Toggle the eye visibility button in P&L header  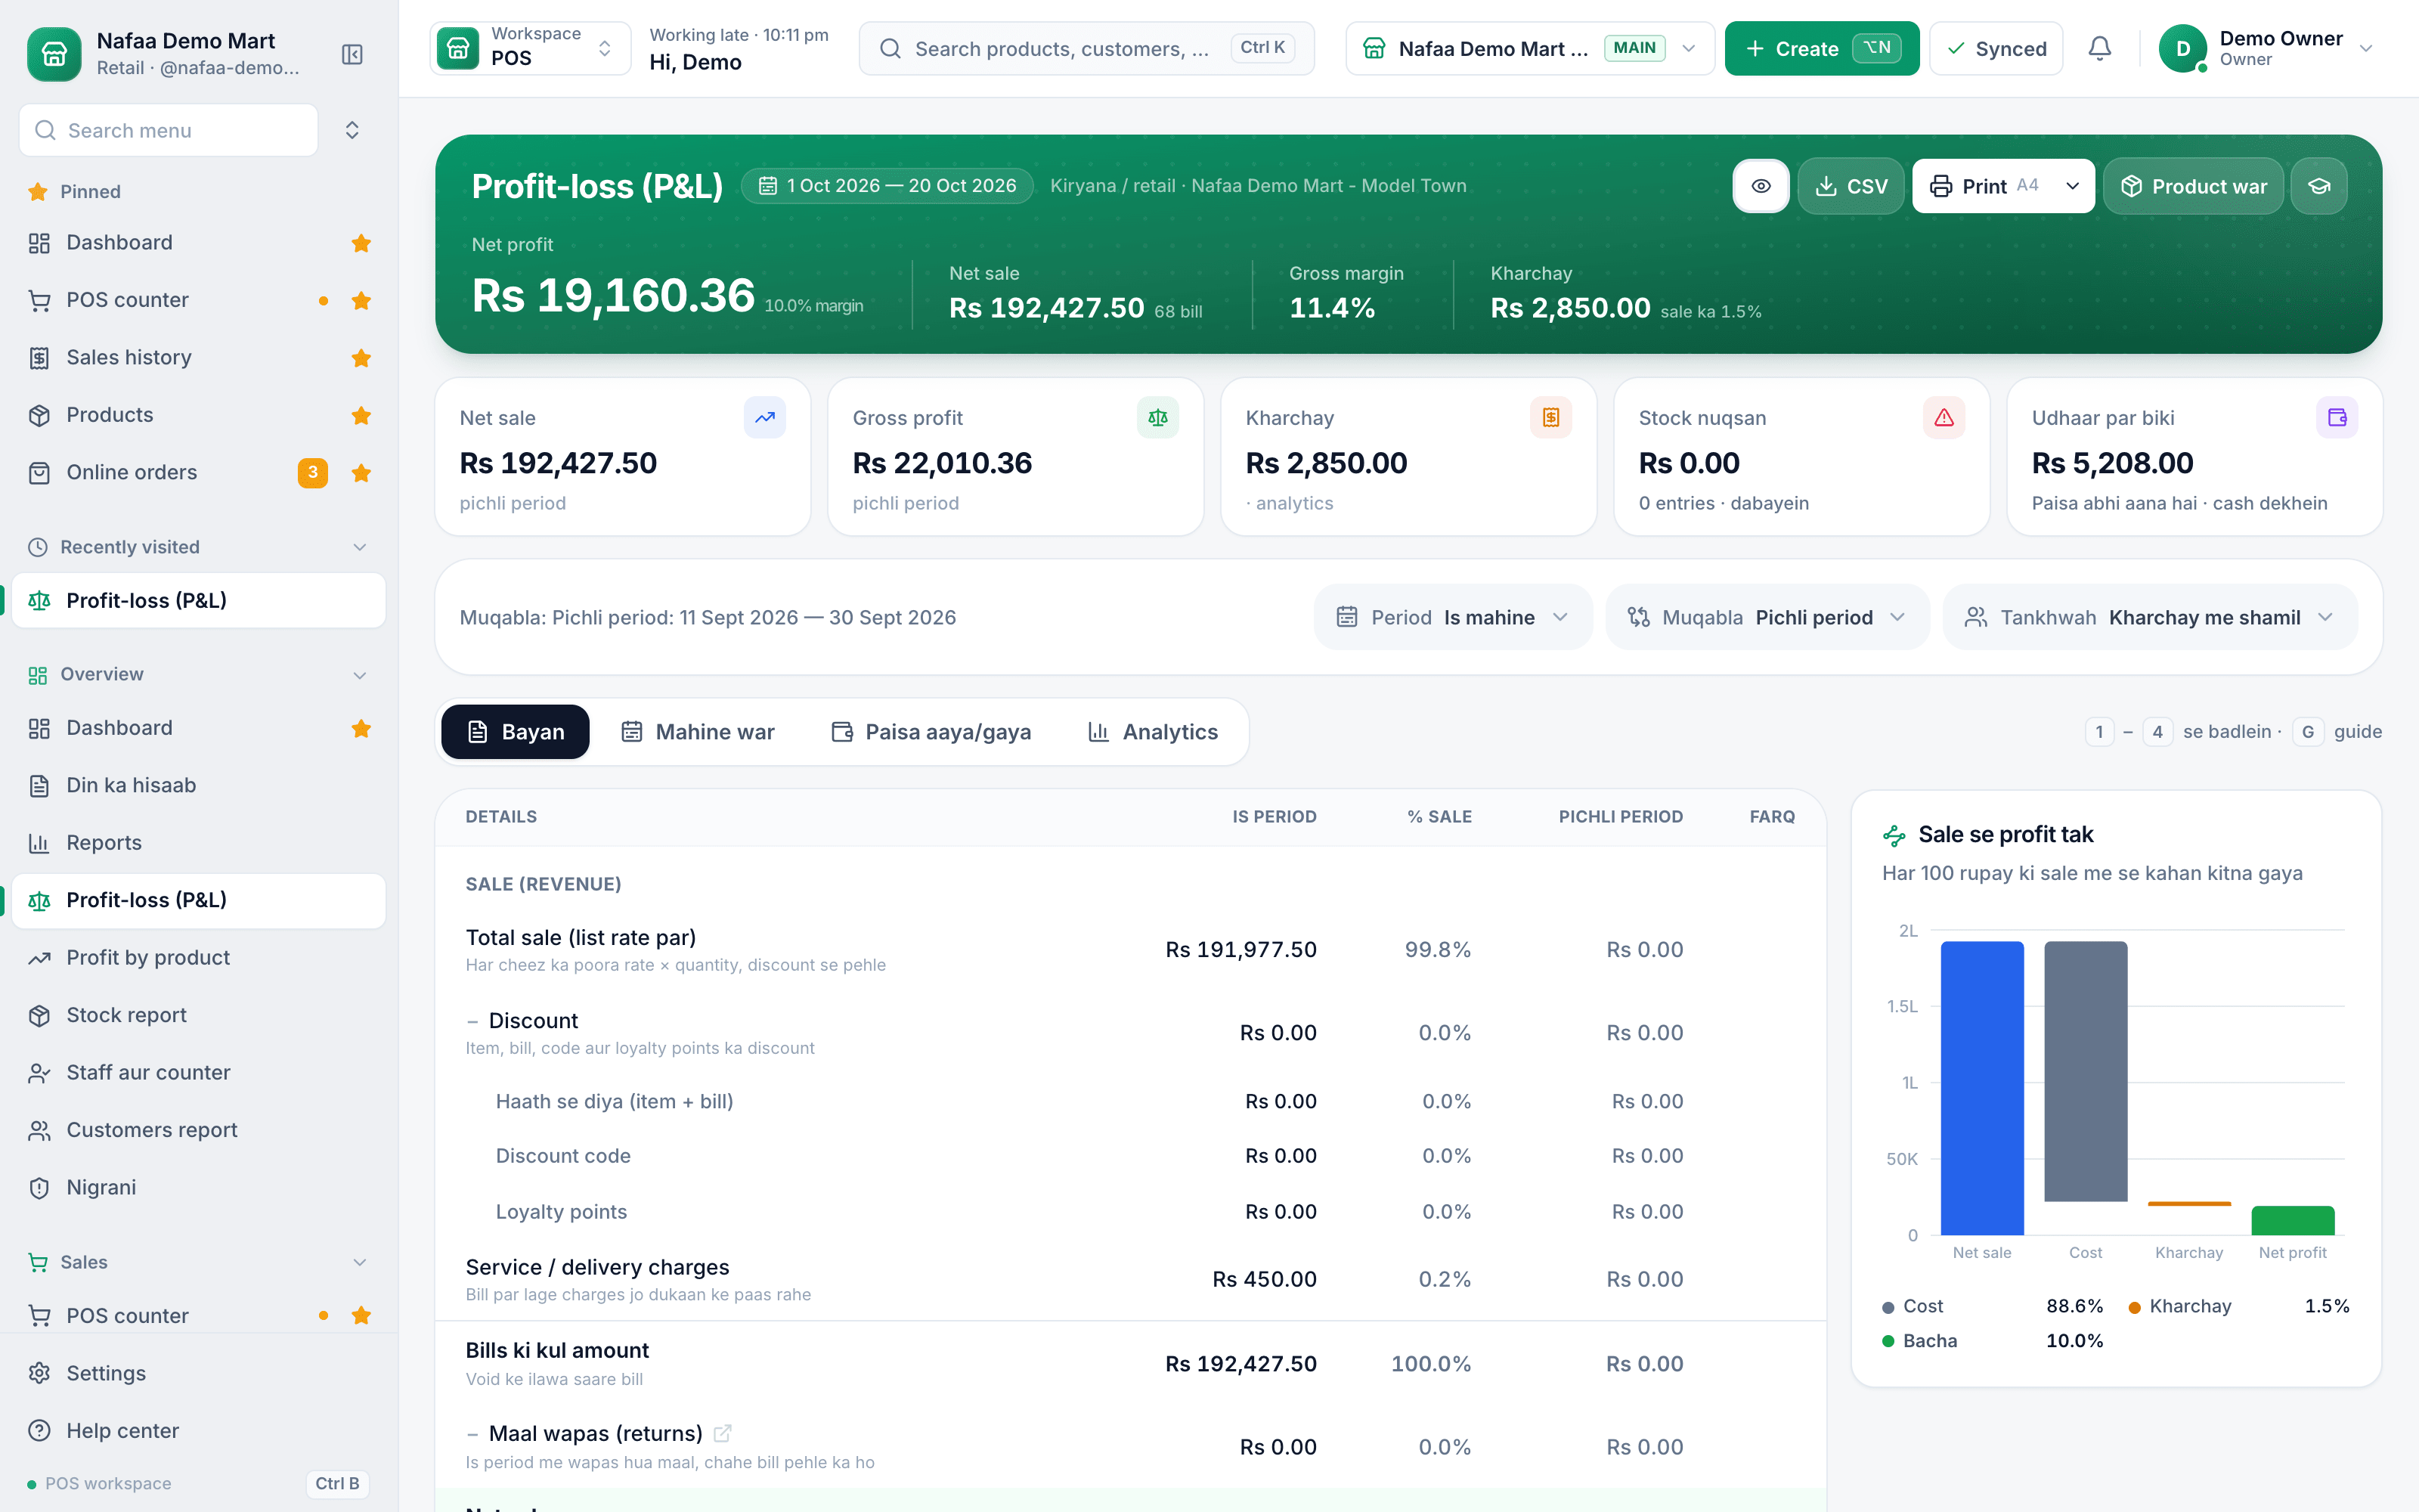1761,186
